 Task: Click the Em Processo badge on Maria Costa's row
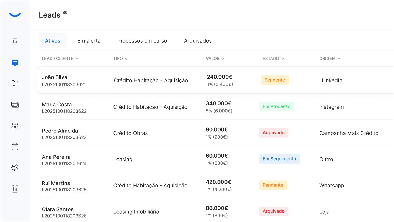coord(276,106)
